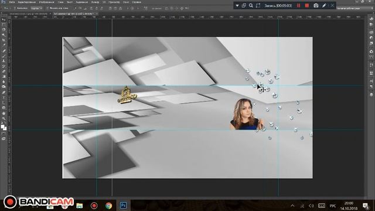Select the Pen tool
The height and width of the screenshot is (211, 375).
click(4, 93)
